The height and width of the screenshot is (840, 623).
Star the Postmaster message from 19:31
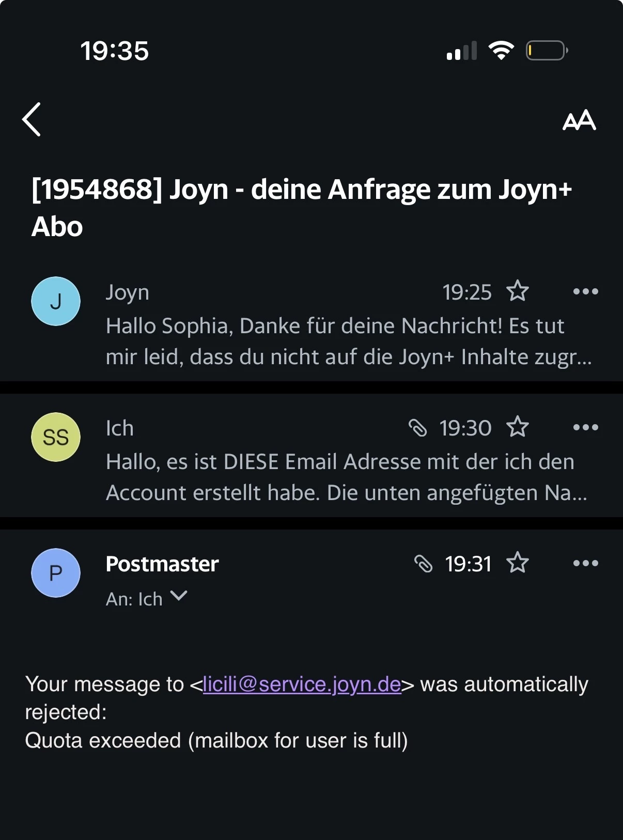518,563
